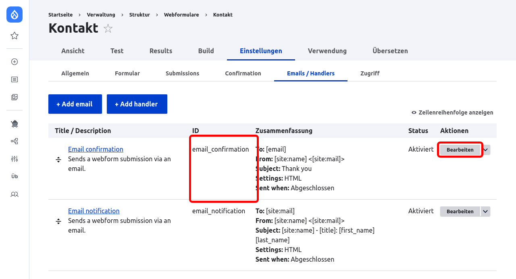Open the Create plus icon in the sidebar

(15, 62)
